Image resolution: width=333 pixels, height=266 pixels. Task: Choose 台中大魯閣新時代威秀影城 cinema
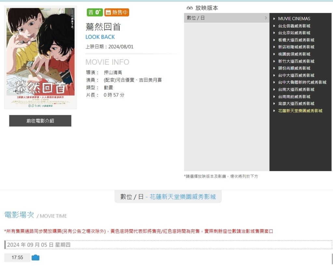tap(302, 82)
